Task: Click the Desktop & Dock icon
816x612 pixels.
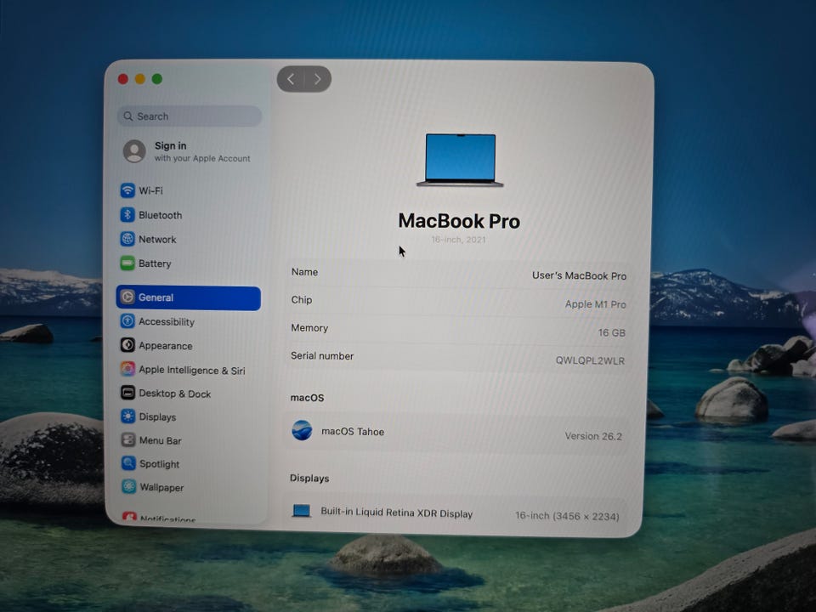Action: pos(127,393)
